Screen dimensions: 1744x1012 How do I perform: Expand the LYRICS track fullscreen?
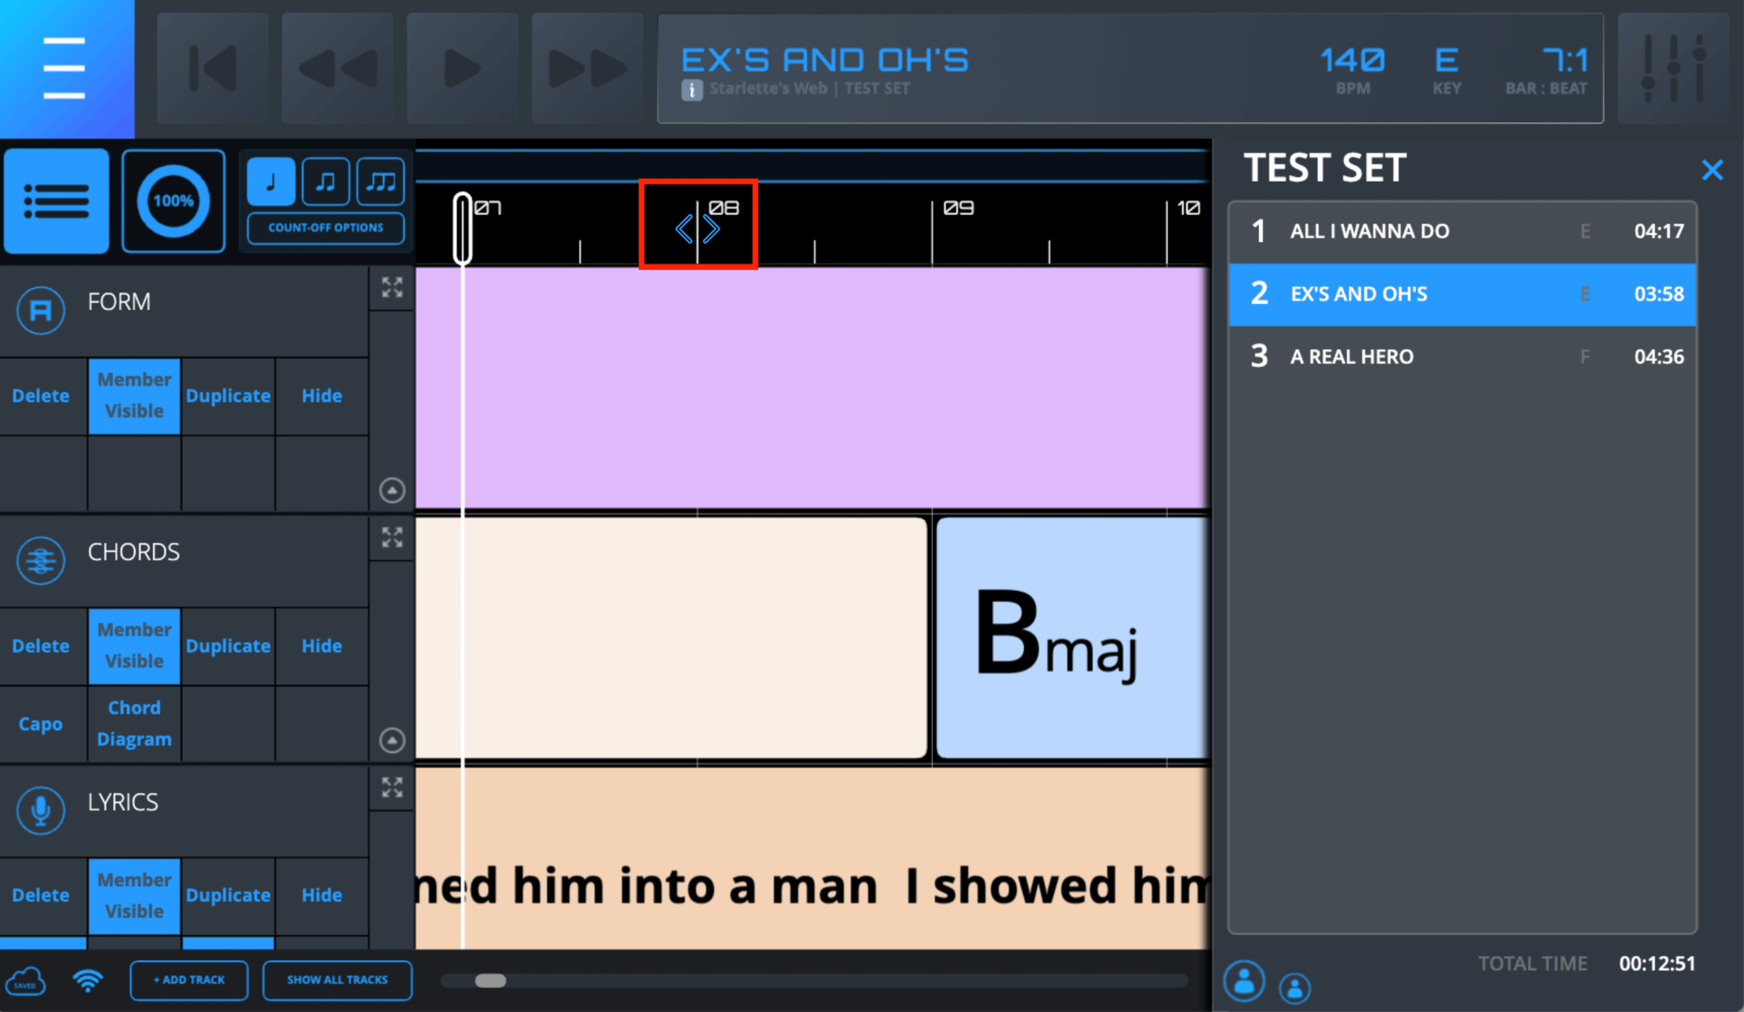pyautogui.click(x=392, y=787)
